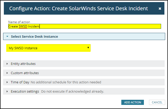168x109 pixels.
Task: Open the Time of Day section label
Action: [20, 82]
